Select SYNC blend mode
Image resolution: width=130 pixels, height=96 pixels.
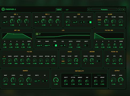pos(99,25)
